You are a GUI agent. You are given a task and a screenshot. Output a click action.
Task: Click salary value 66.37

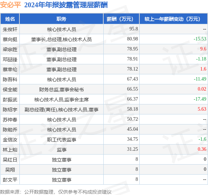pyautogui.click(x=132, y=99)
